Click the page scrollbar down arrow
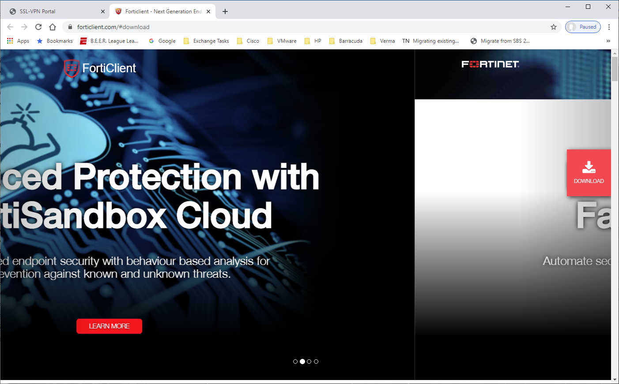 coord(615,379)
